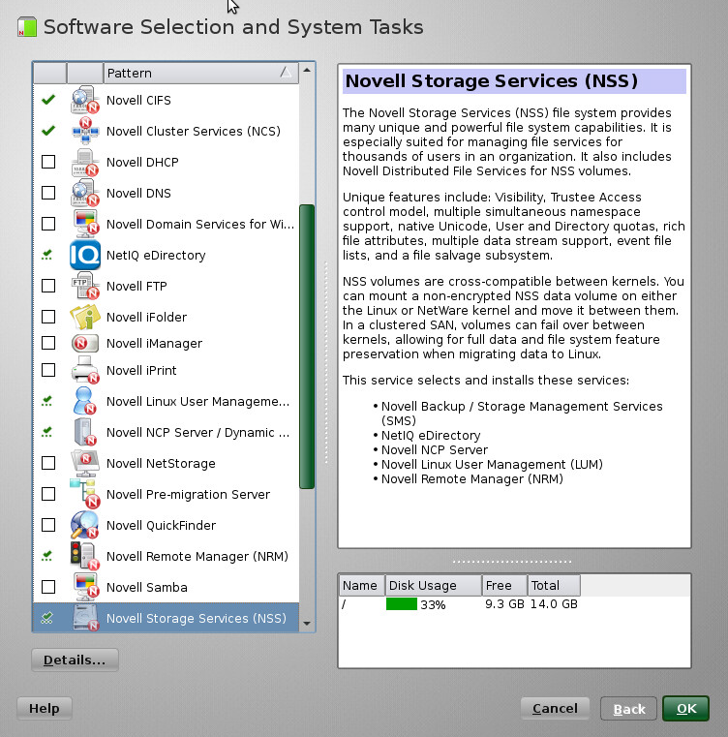Click the Novell DNS pattern icon

click(85, 193)
